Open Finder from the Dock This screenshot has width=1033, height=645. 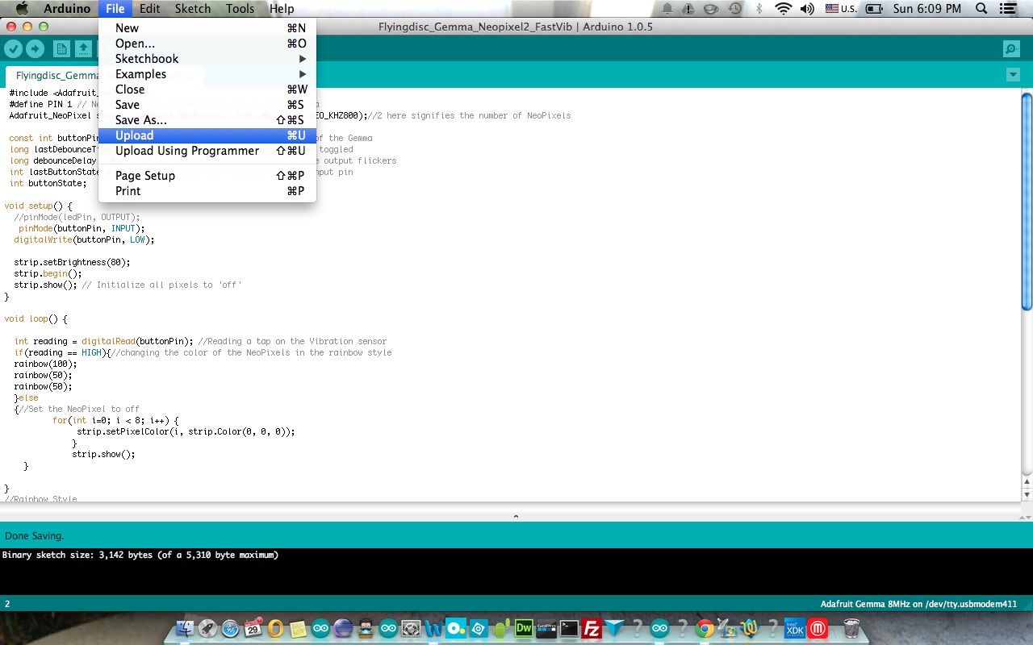tap(185, 628)
